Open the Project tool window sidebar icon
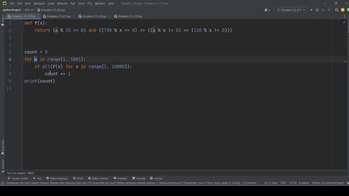This screenshot has width=349, height=196. point(2,21)
